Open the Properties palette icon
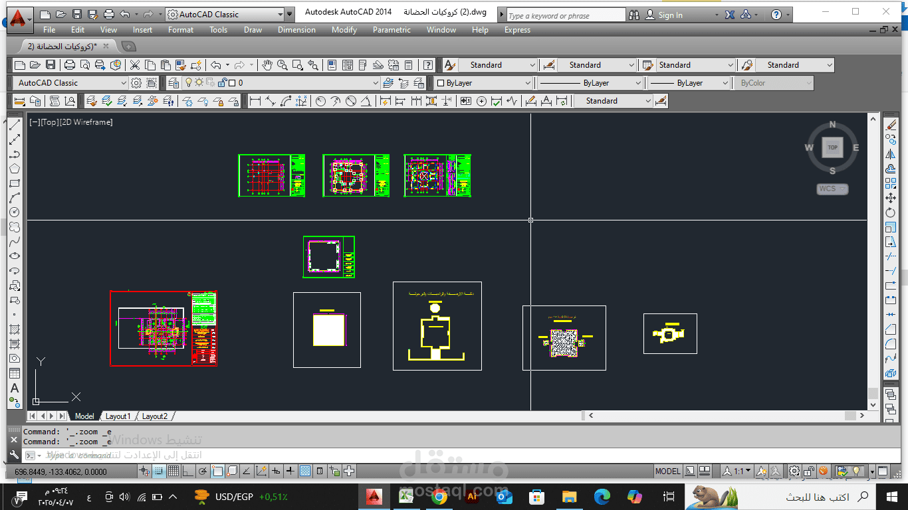This screenshot has width=908, height=510. click(x=331, y=64)
